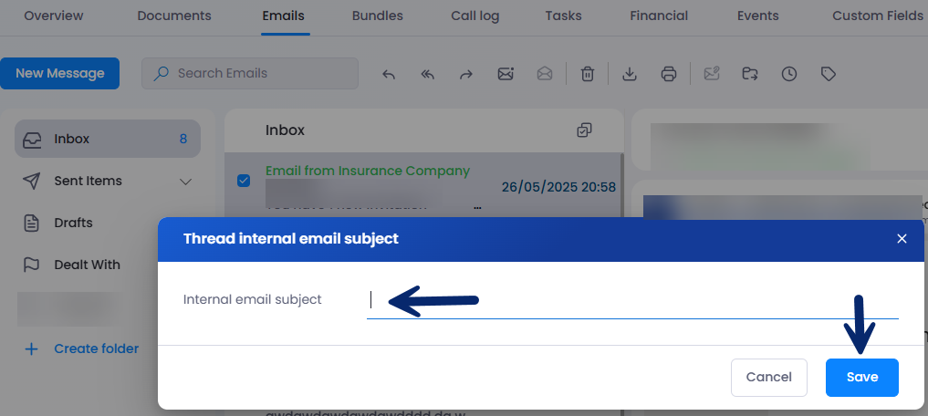Click the trash delete icon
Screen dimensions: 928x416
[589, 74]
